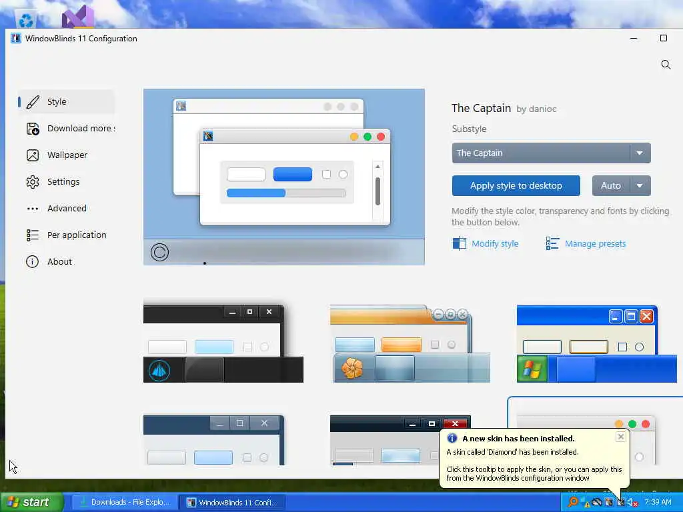Image resolution: width=683 pixels, height=512 pixels.
Task: Open the Start menu
Action: pos(31,503)
